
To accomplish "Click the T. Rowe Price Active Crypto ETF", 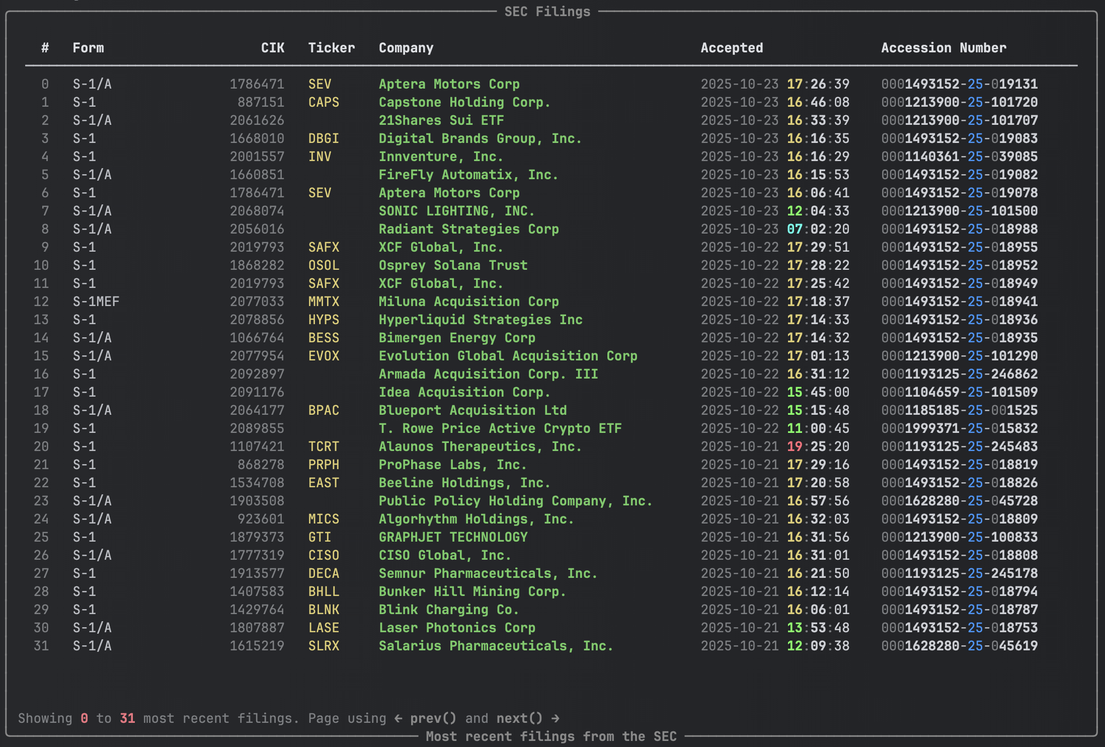I will 500,428.
